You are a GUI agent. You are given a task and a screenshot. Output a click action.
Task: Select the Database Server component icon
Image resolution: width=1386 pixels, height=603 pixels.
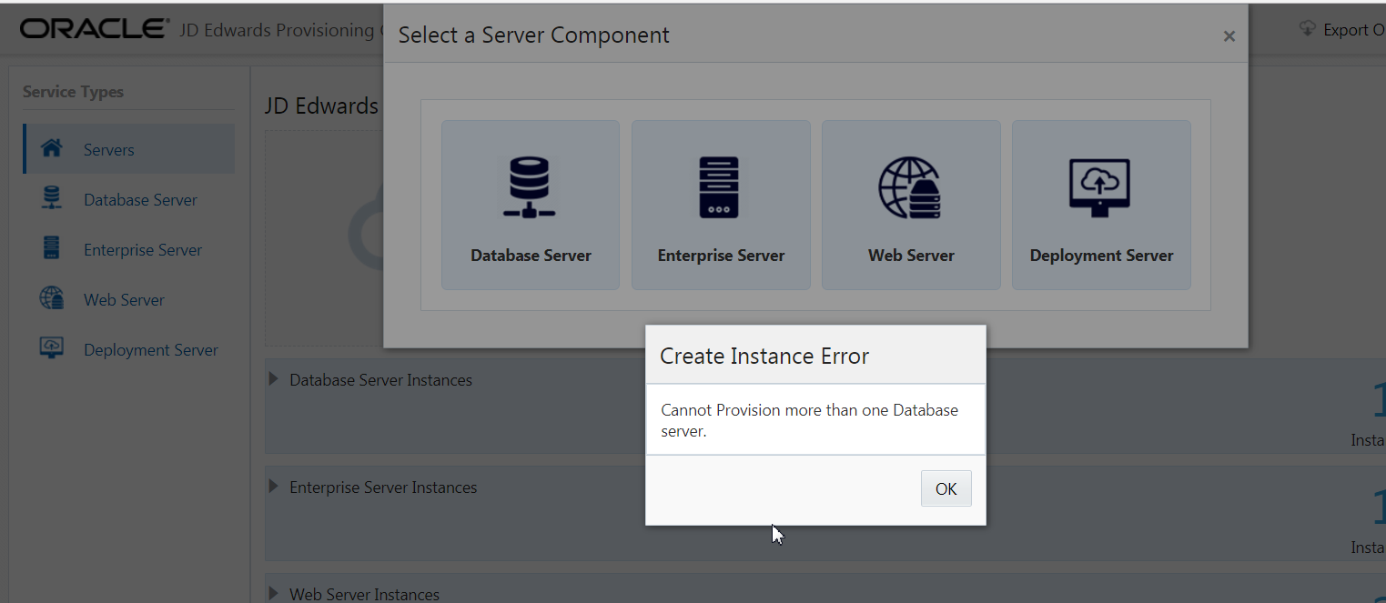coord(530,188)
